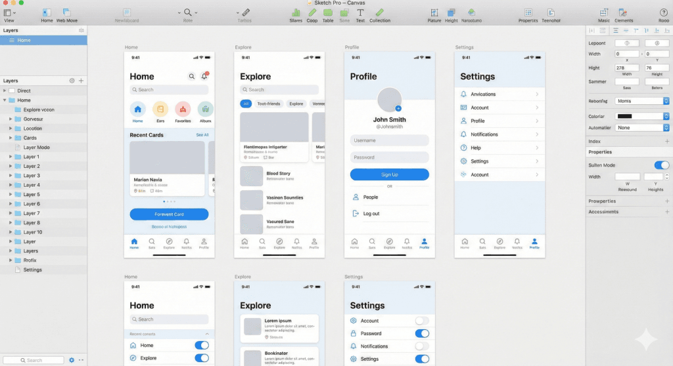Toggle the Account switch in bottom Settings artboard
This screenshot has width=673, height=366.
click(x=422, y=321)
